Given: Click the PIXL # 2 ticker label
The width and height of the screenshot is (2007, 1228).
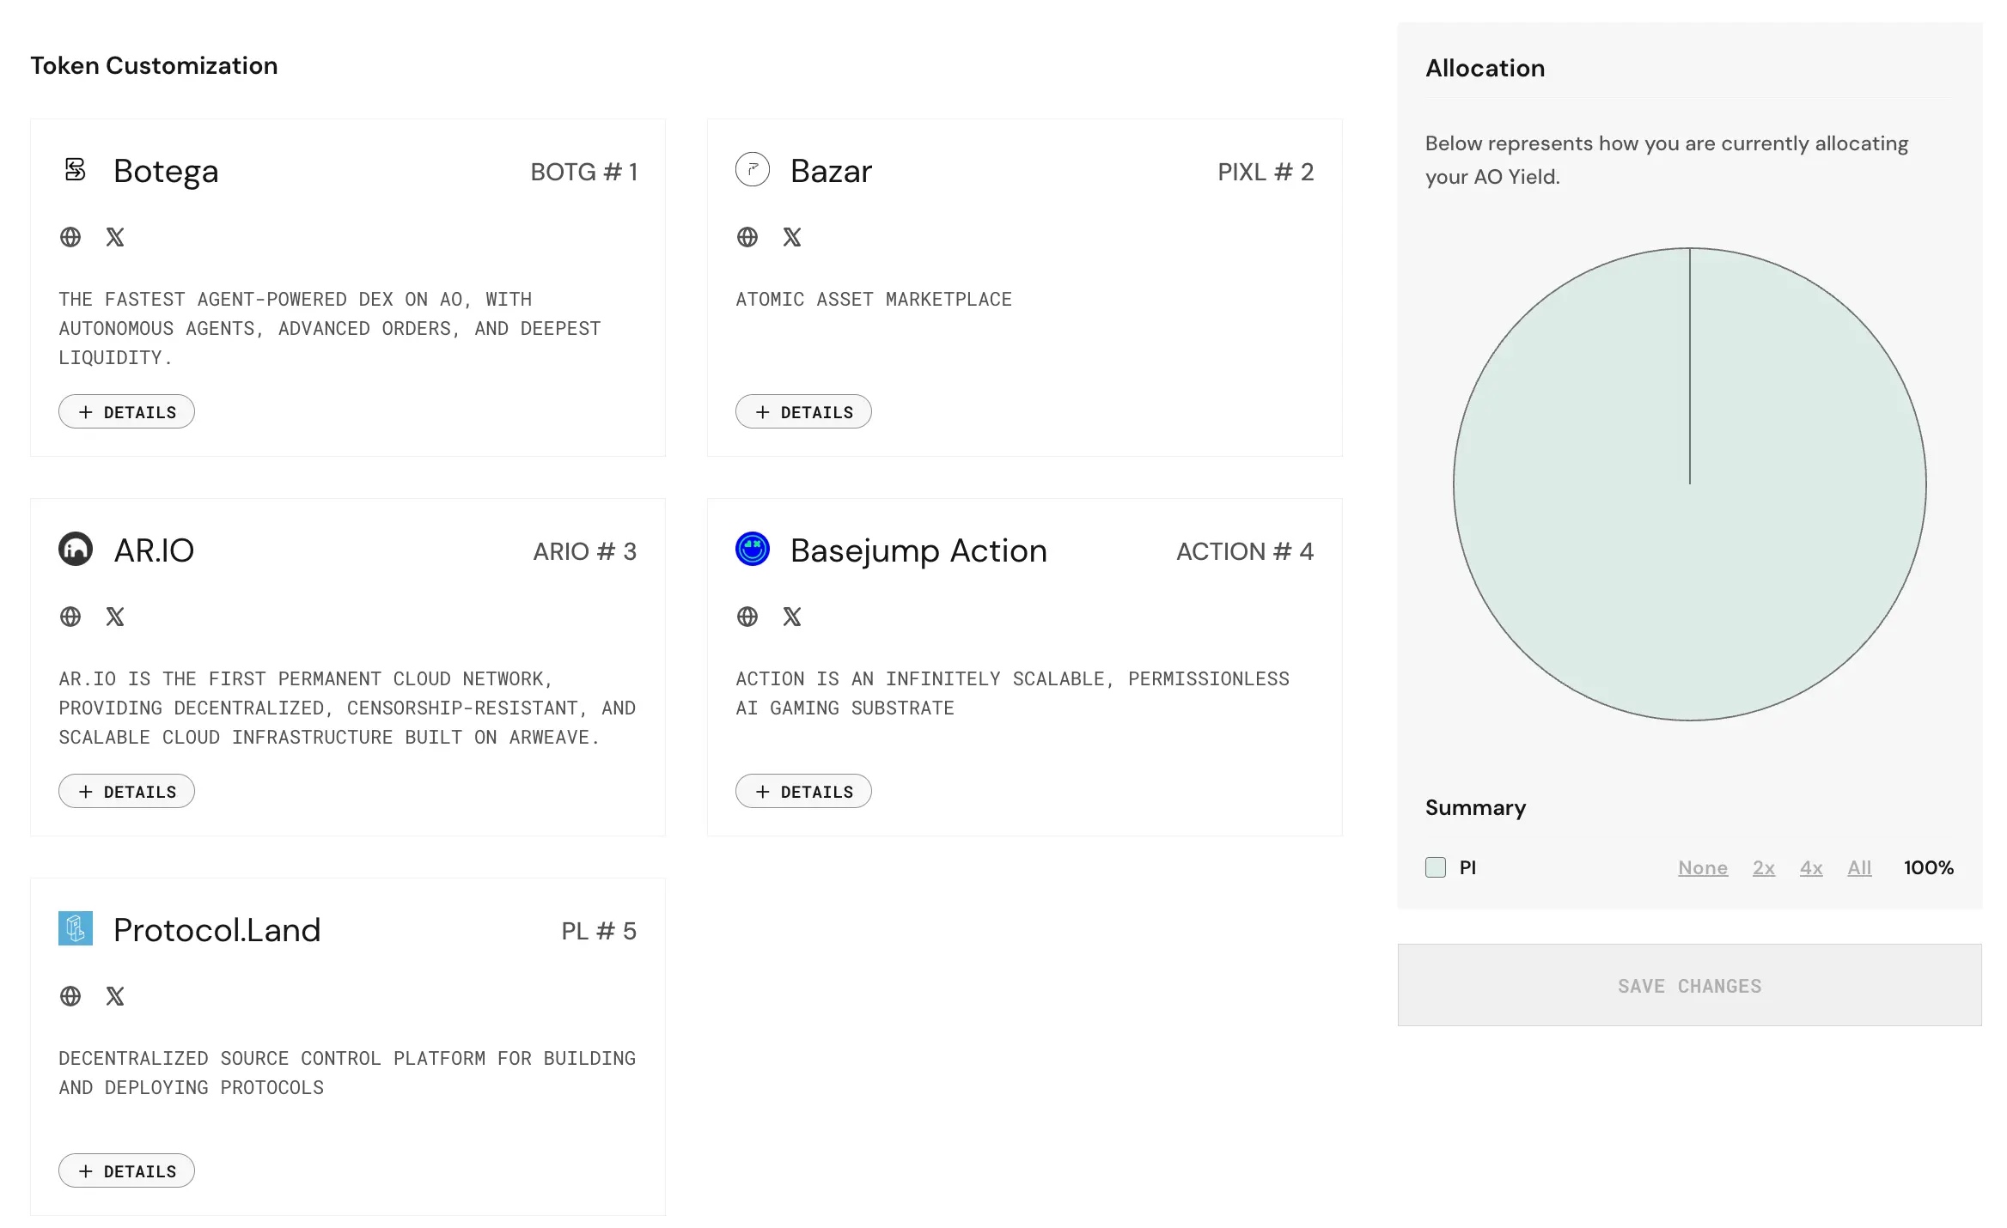Looking at the screenshot, I should point(1266,172).
